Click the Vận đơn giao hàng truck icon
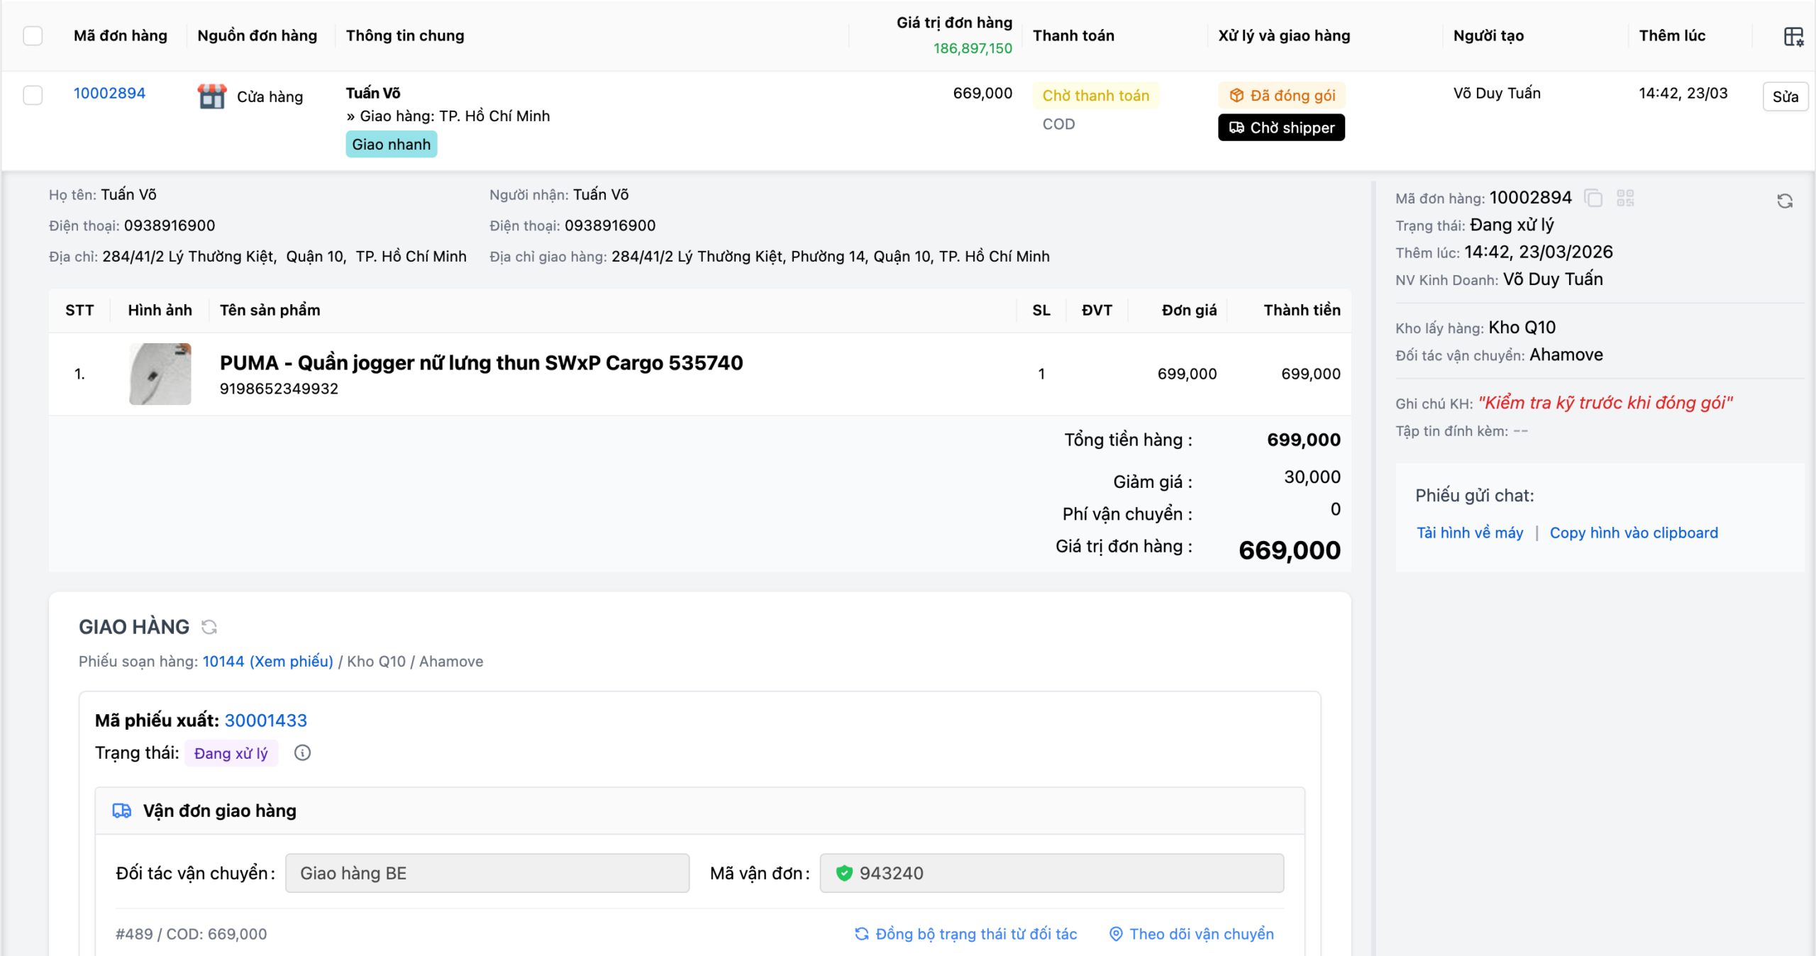Screen dimensions: 1816x956 (122, 811)
